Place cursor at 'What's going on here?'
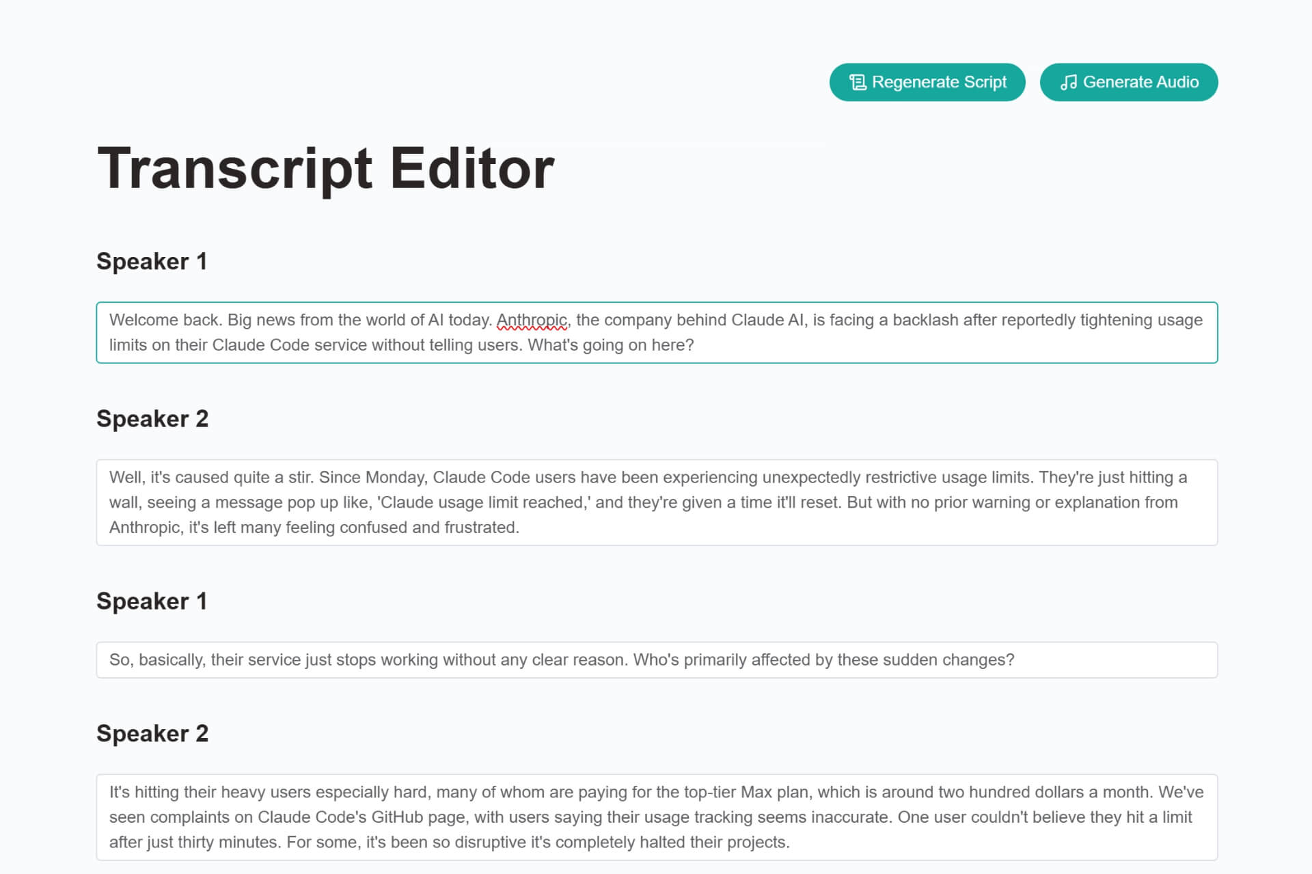 point(610,345)
